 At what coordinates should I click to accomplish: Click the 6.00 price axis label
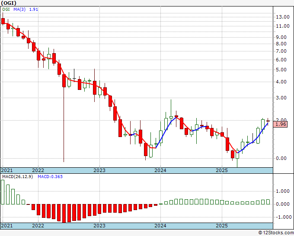(281, 60)
